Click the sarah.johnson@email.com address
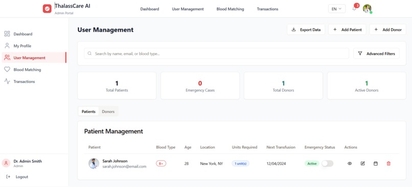The height and width of the screenshot is (187, 412). 124,167
